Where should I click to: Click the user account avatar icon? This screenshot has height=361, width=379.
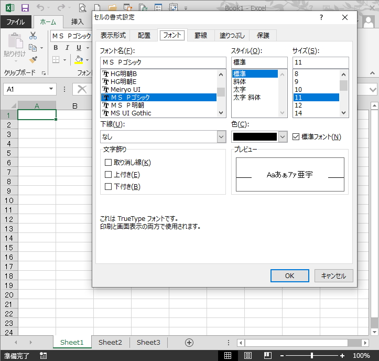(x=369, y=22)
